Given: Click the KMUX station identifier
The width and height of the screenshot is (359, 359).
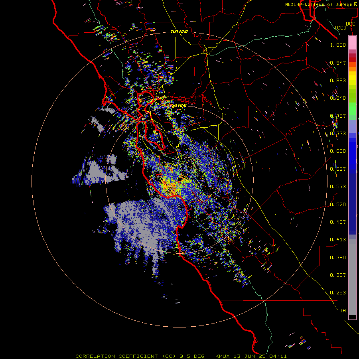Looking at the screenshot, I should [x=223, y=356].
